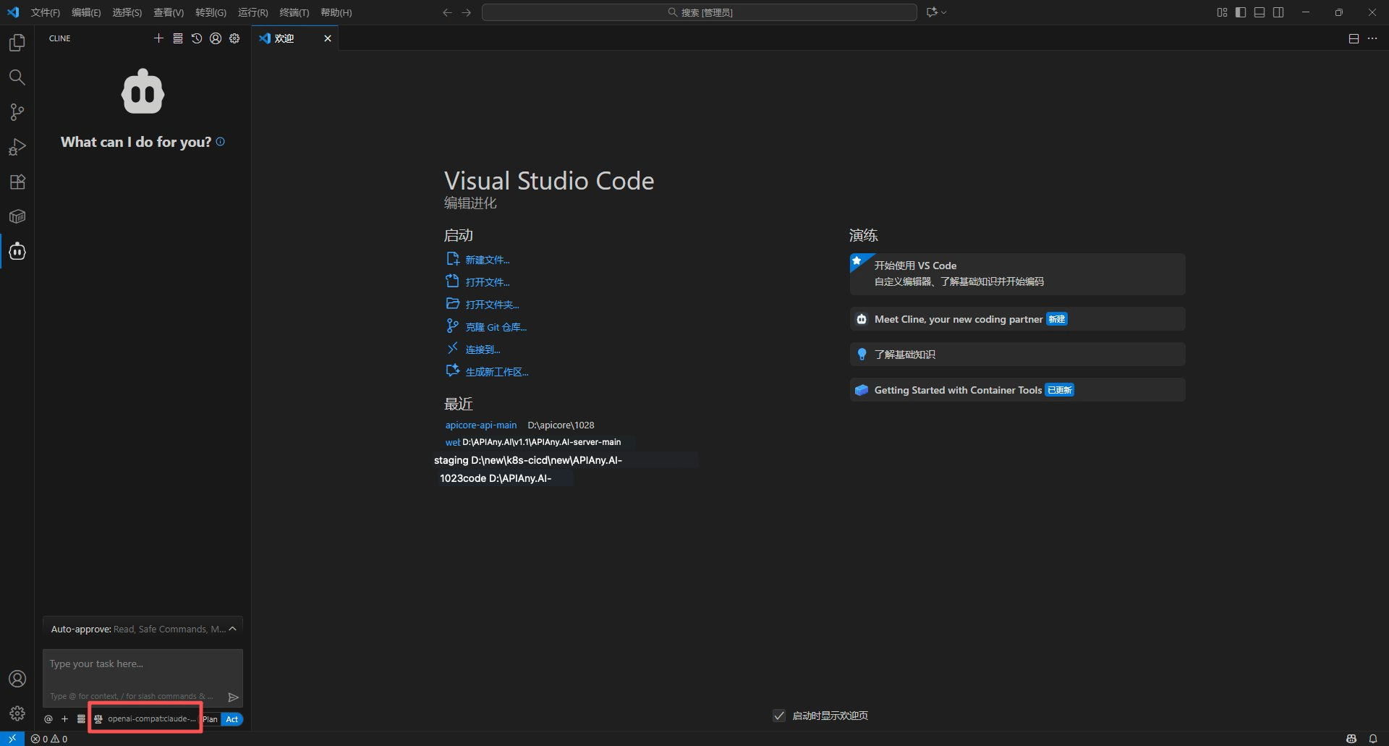
Task: Open the 编辑(E) menu
Action: point(86,12)
